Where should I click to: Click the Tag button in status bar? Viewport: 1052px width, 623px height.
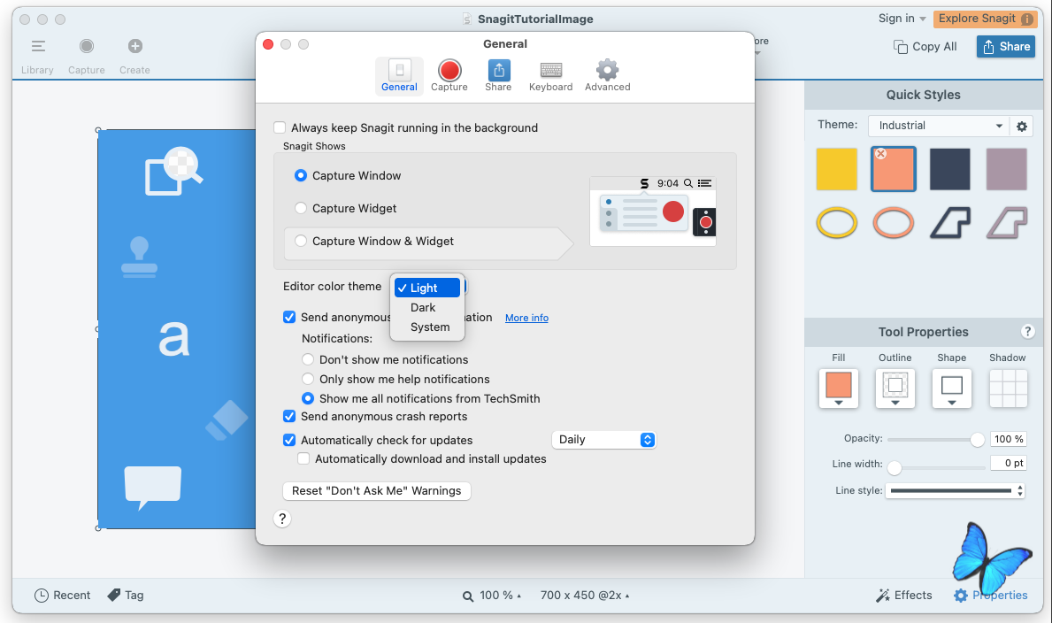126,595
